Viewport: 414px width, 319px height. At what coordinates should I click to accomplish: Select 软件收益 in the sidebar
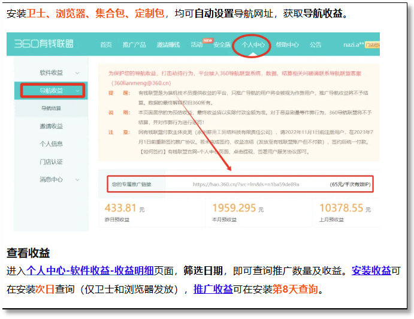pyautogui.click(x=51, y=73)
